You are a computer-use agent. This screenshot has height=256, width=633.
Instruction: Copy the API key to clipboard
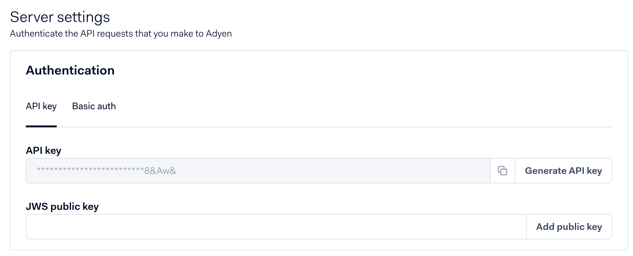pyautogui.click(x=503, y=171)
